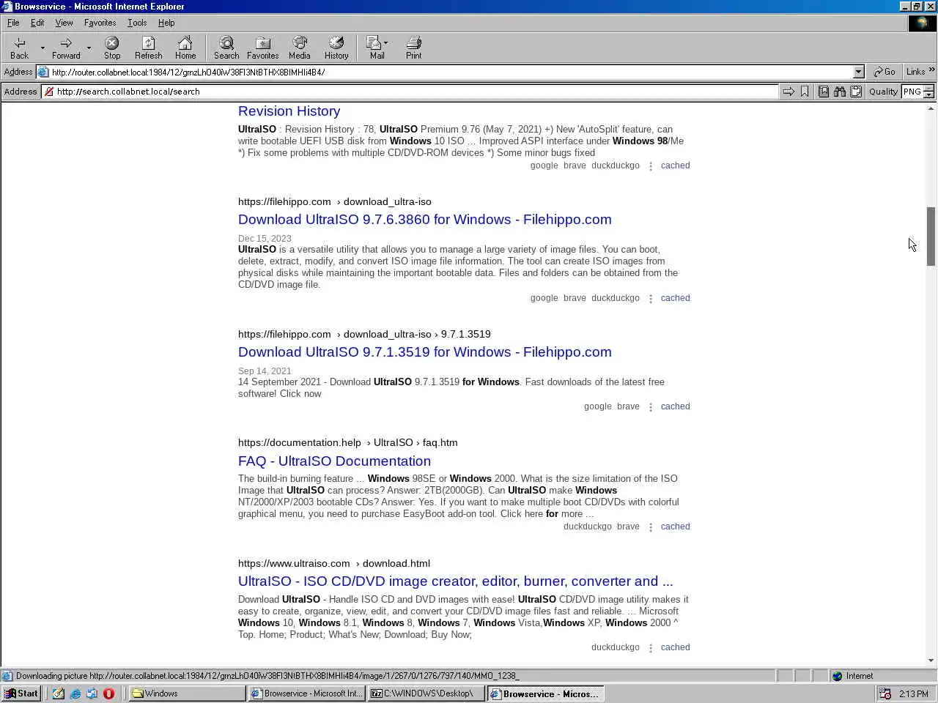Expand the IE address bar dropdown
Screen dimensions: 938x703
(859, 72)
